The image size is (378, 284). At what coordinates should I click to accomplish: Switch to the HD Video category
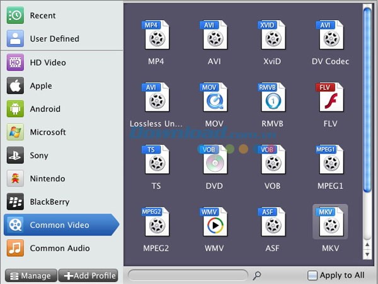coord(62,62)
